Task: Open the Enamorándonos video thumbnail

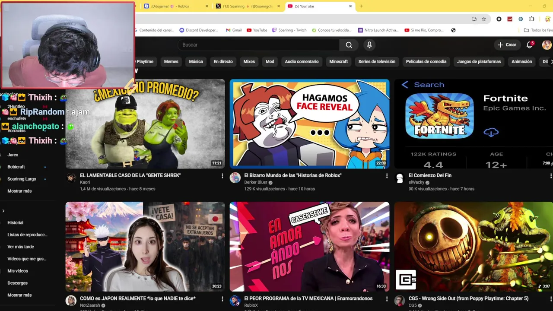Action: [309, 247]
